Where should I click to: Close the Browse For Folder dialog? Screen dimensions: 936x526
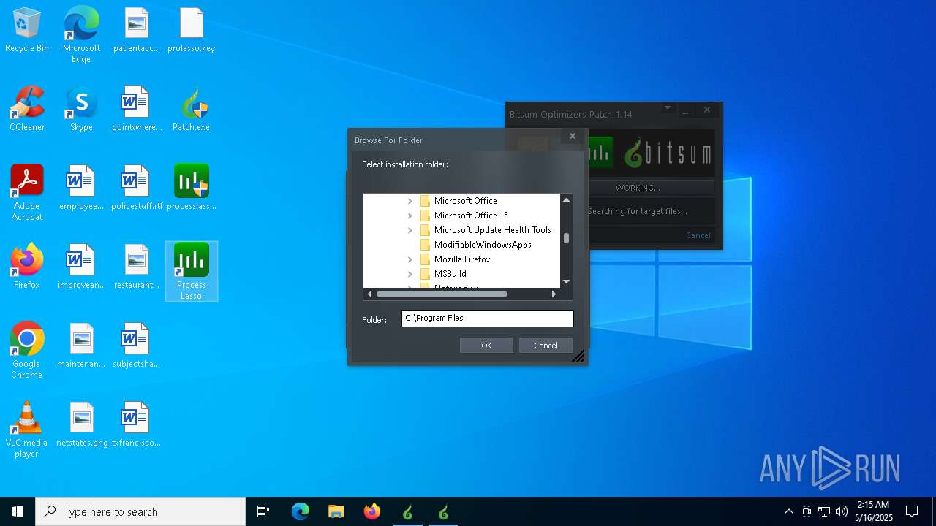pyautogui.click(x=573, y=136)
